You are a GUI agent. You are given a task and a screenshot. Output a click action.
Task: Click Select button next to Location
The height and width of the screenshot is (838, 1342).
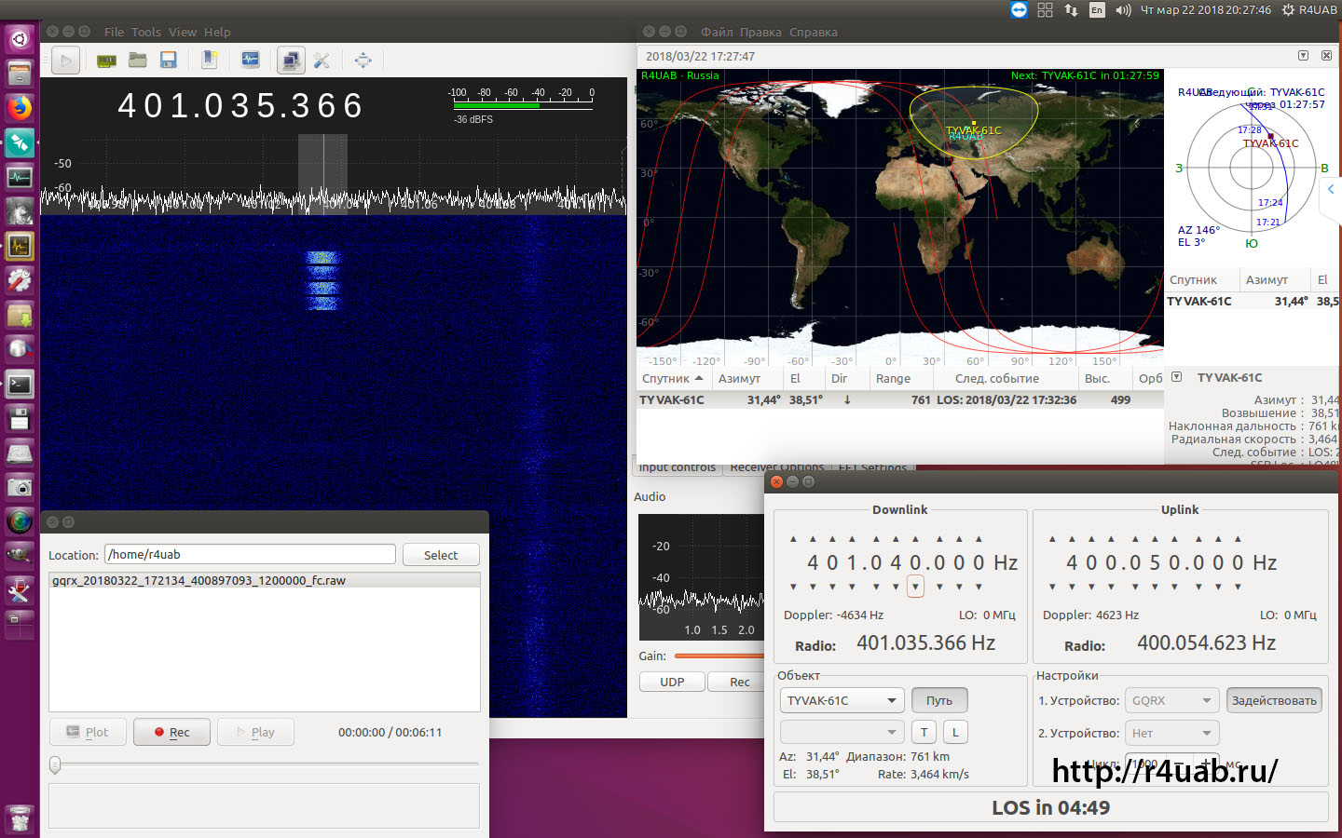[x=441, y=555]
